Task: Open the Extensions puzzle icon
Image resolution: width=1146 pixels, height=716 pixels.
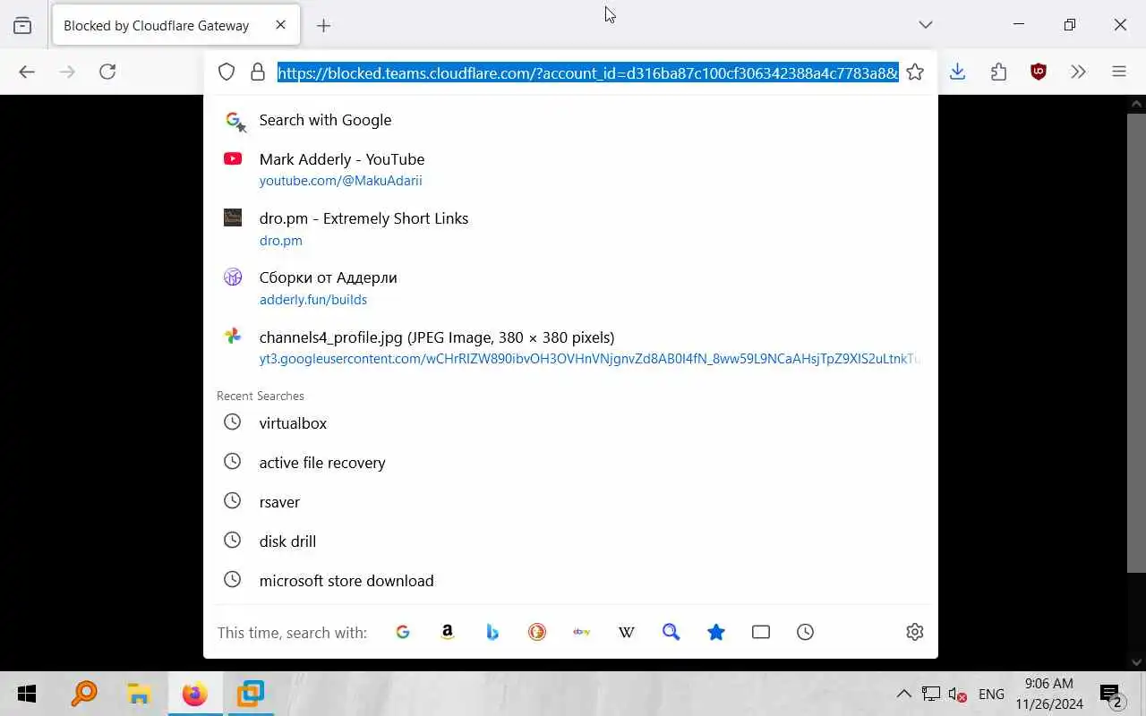Action: (x=998, y=72)
